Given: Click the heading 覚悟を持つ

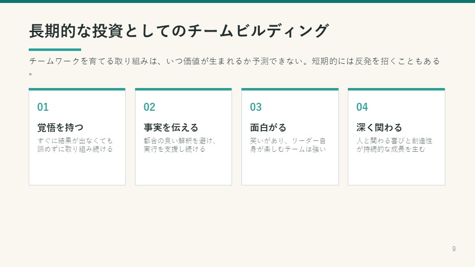Looking at the screenshot, I should point(60,128).
